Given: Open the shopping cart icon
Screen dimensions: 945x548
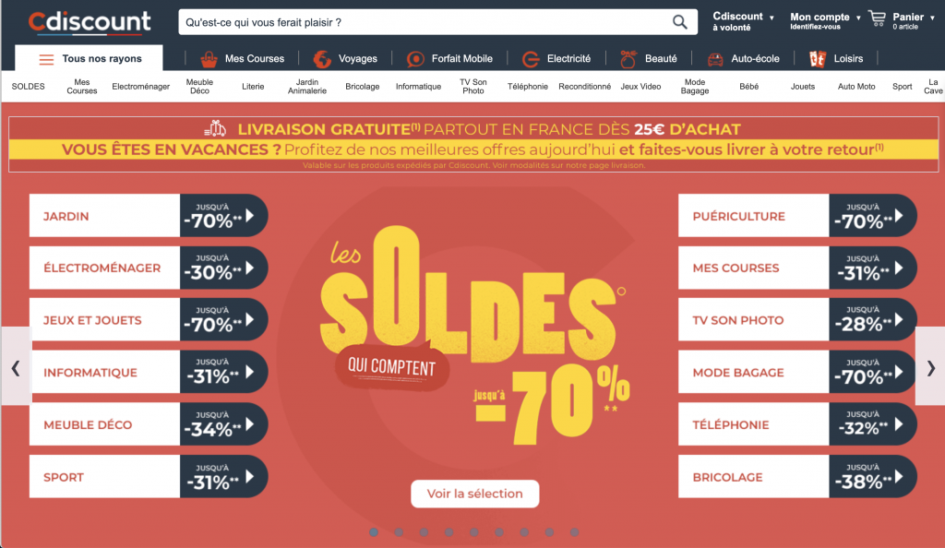Looking at the screenshot, I should 878,18.
